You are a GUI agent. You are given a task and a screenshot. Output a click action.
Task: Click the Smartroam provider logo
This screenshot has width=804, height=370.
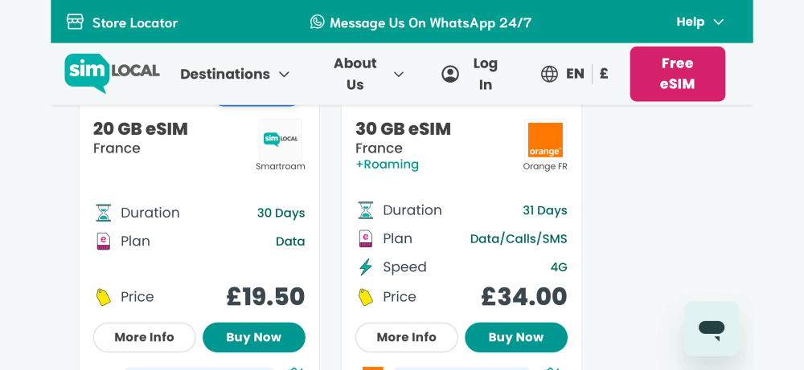point(281,140)
